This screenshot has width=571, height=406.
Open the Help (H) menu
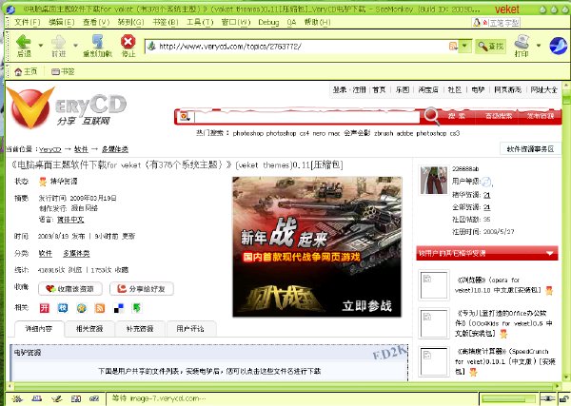[318, 22]
